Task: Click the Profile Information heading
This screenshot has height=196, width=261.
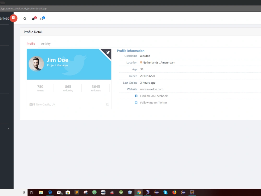Action: [131, 51]
